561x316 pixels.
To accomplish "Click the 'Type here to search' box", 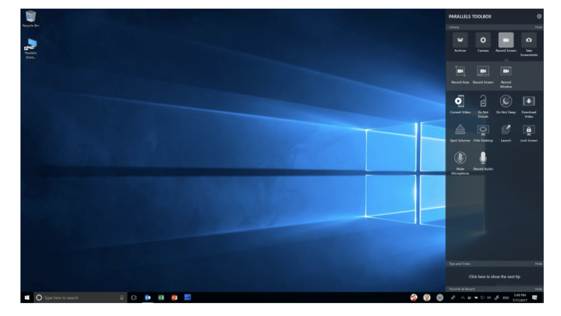I will (x=80, y=297).
